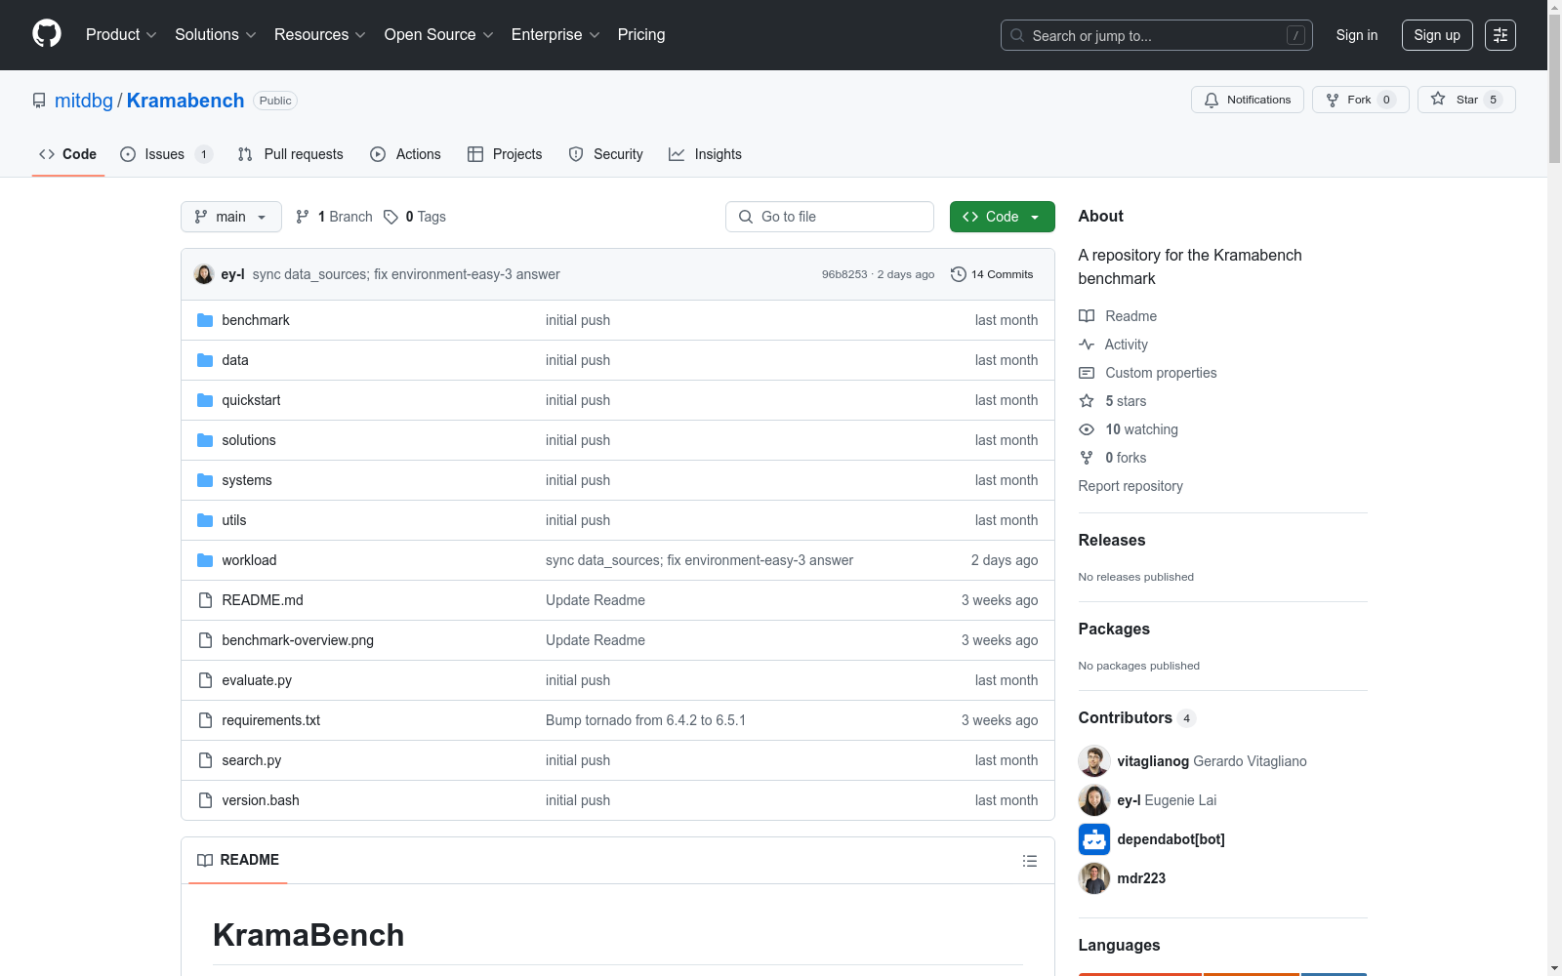1562x976 pixels.
Task: Expand the Open Source menu
Action: [x=439, y=35]
